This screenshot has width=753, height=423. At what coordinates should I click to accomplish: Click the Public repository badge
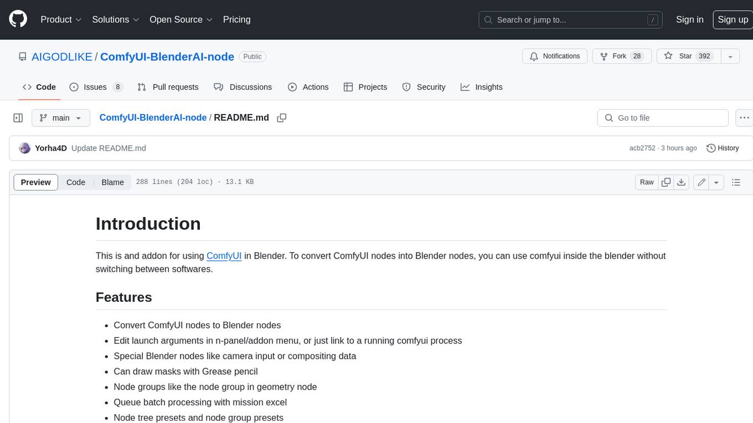pos(252,56)
